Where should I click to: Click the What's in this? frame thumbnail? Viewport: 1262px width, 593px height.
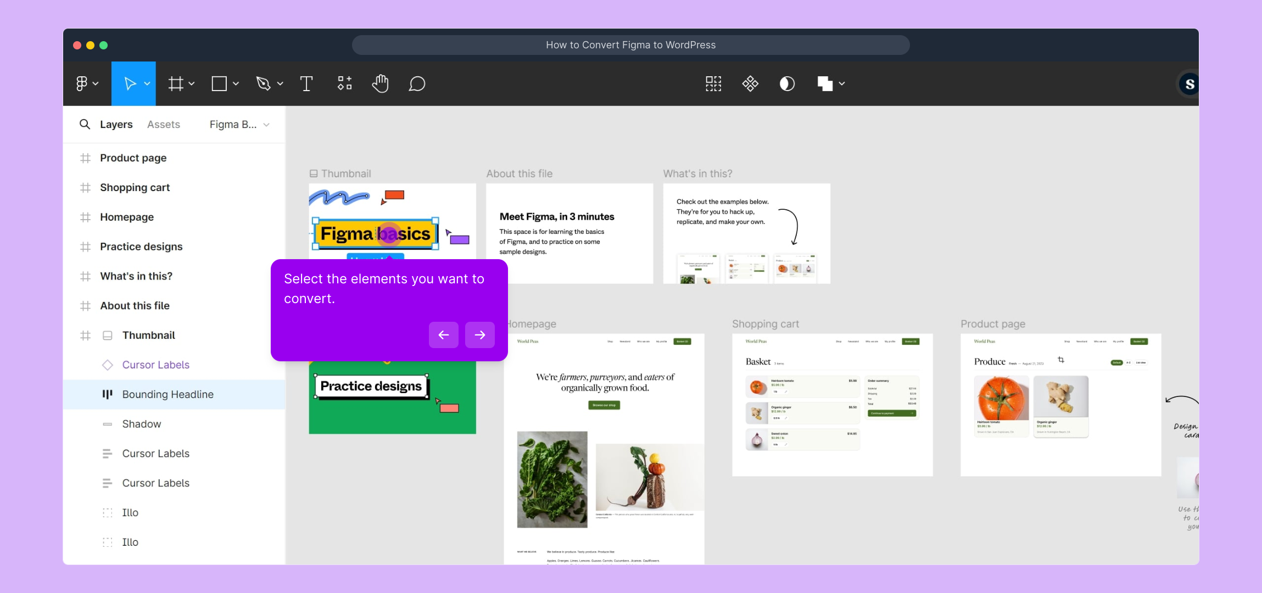(746, 233)
